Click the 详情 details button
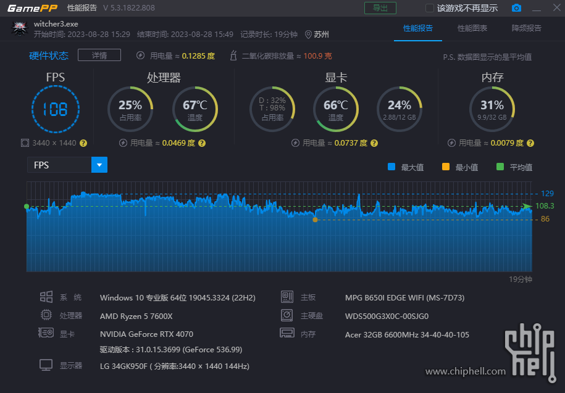Viewport: 565px width, 393px height. coord(99,55)
